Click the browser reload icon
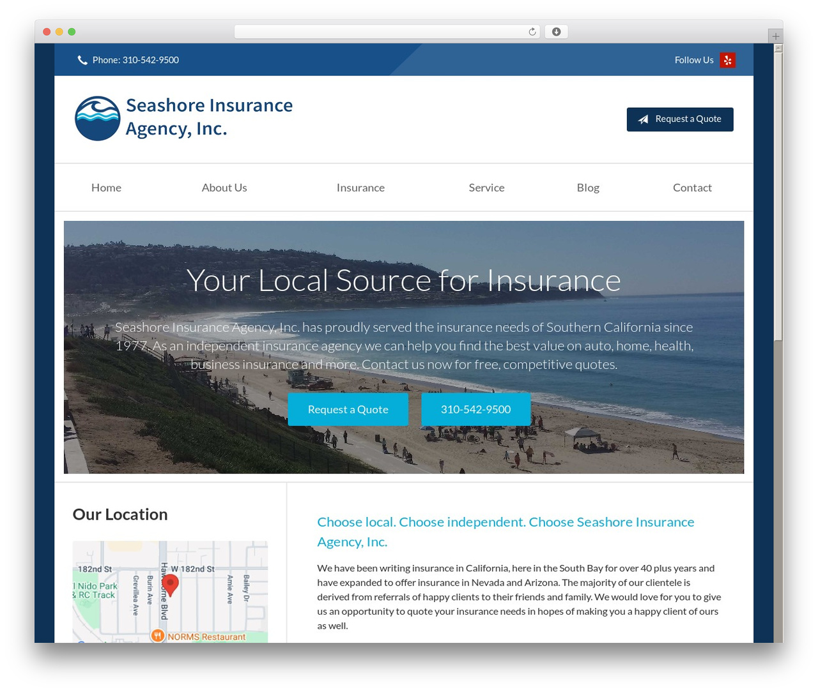818x692 pixels. pos(532,32)
